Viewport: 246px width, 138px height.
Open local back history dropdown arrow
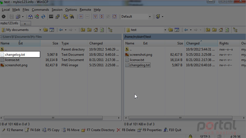pos(66,30)
